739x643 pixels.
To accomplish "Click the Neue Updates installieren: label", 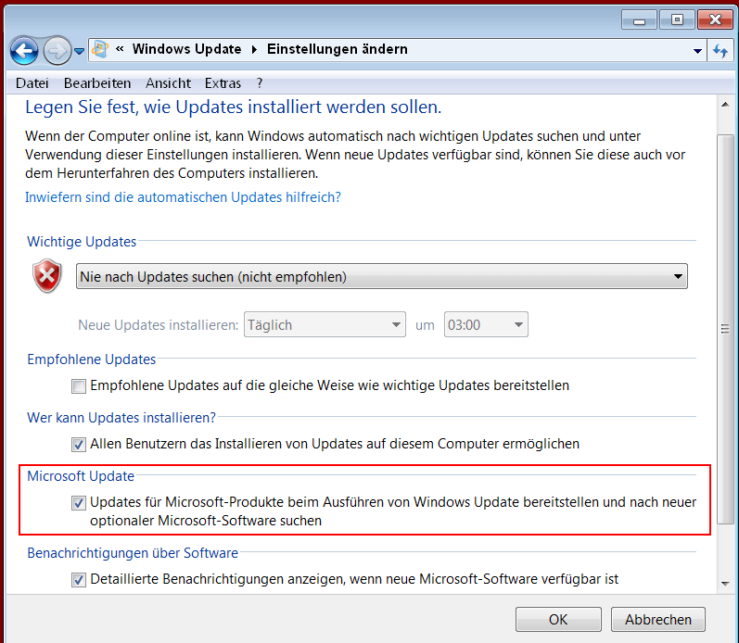I will [x=159, y=325].
